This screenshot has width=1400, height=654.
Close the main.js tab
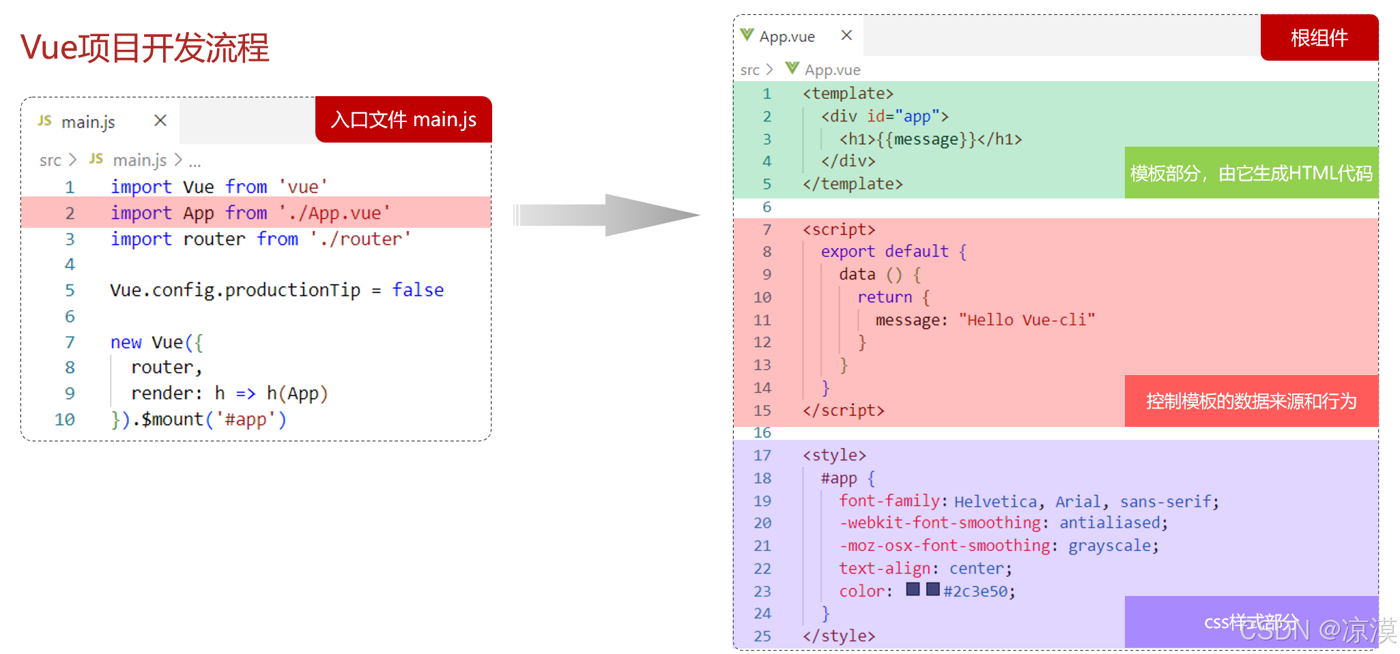[x=159, y=121]
